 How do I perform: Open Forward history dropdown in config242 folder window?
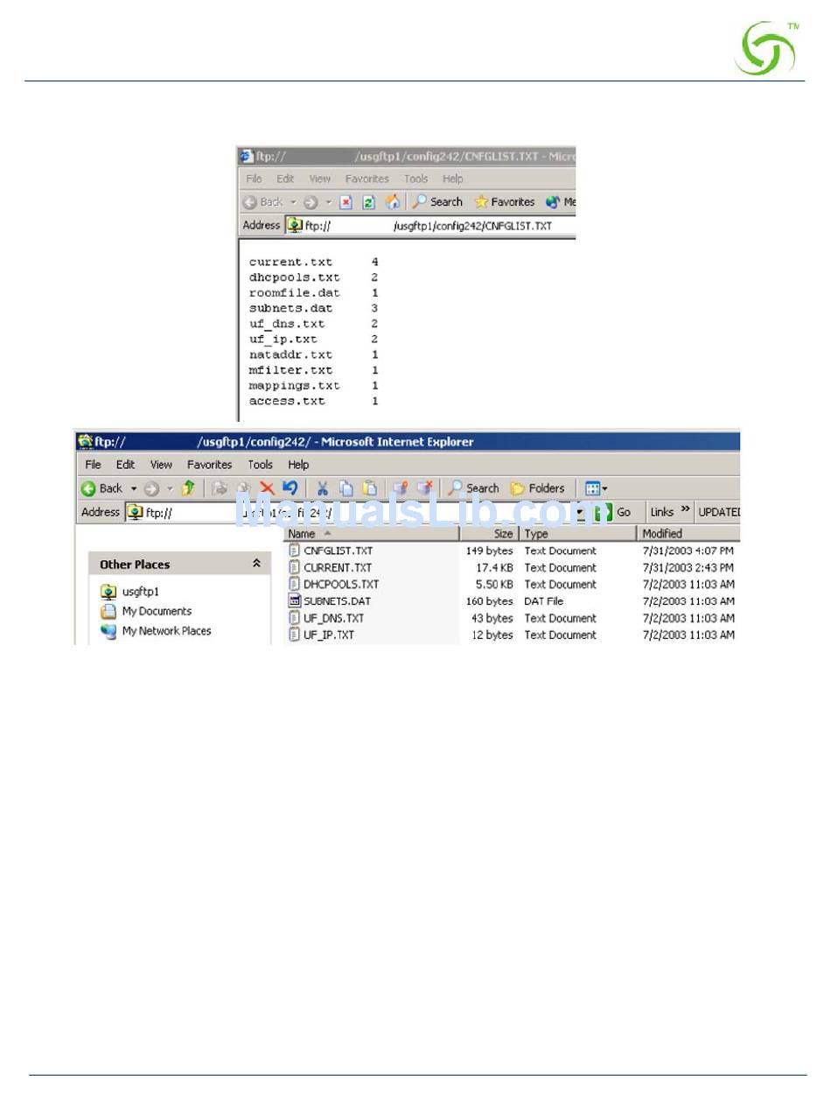[x=169, y=488]
